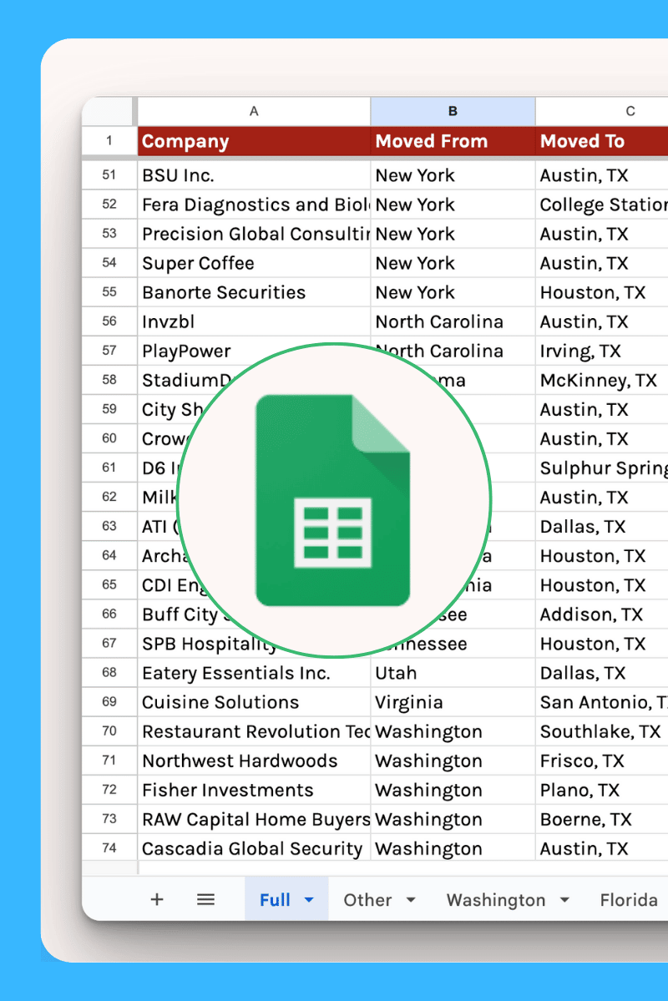Click the San Antonio, TX cell
This screenshot has width=668, height=1001.
tap(602, 701)
